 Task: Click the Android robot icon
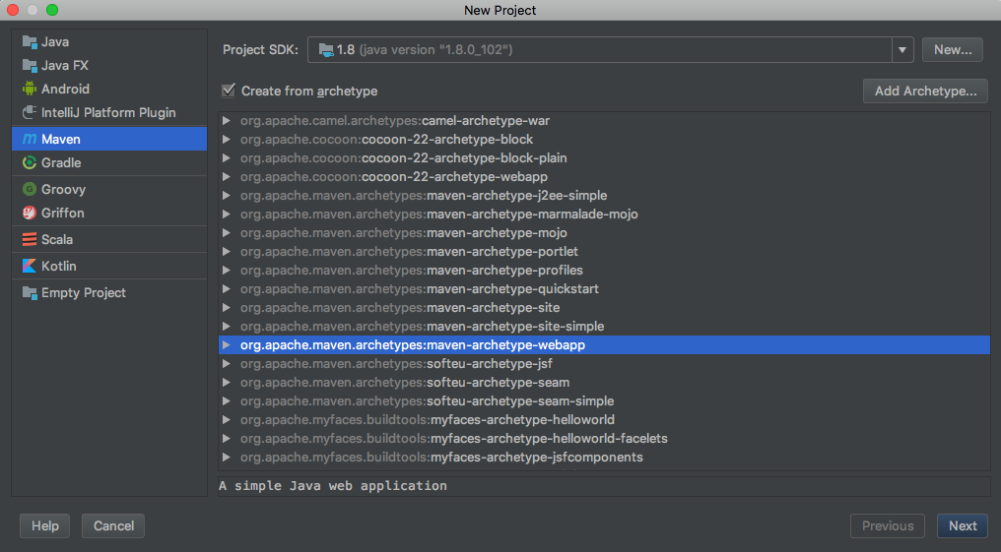click(x=30, y=90)
